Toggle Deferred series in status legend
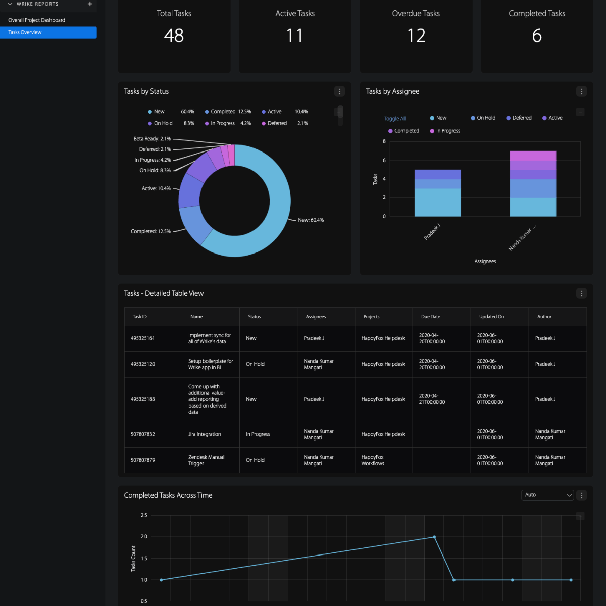Viewport: 606px width, 606px height. click(274, 123)
